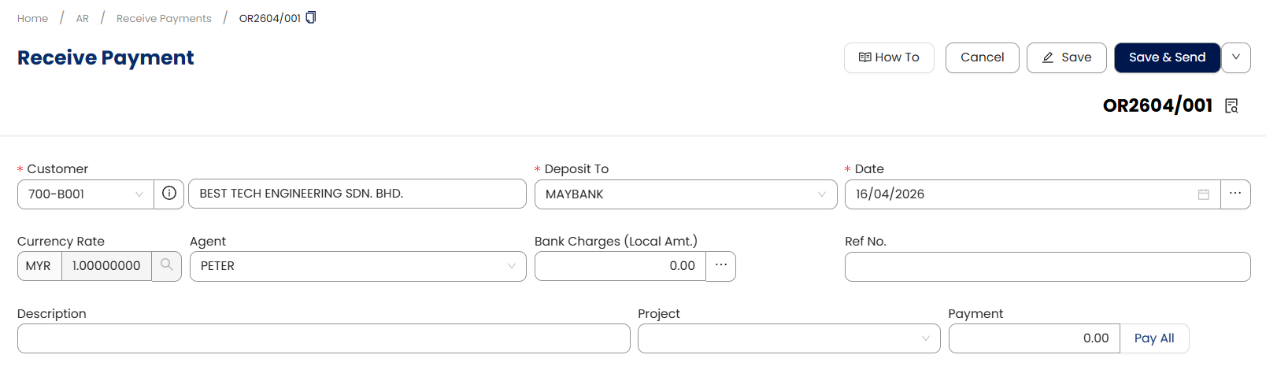Click into the Ref No. input field
The image size is (1266, 377).
click(1047, 267)
